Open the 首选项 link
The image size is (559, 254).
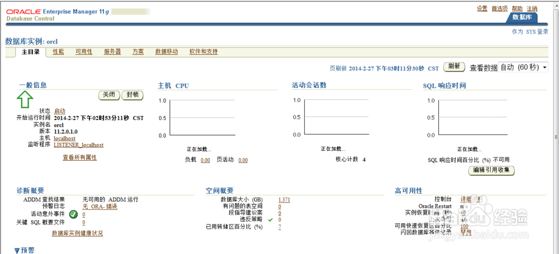(x=499, y=8)
